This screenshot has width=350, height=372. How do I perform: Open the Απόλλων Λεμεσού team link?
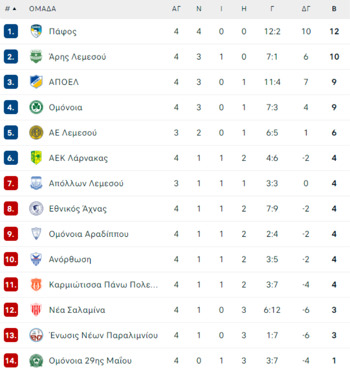[86, 183]
